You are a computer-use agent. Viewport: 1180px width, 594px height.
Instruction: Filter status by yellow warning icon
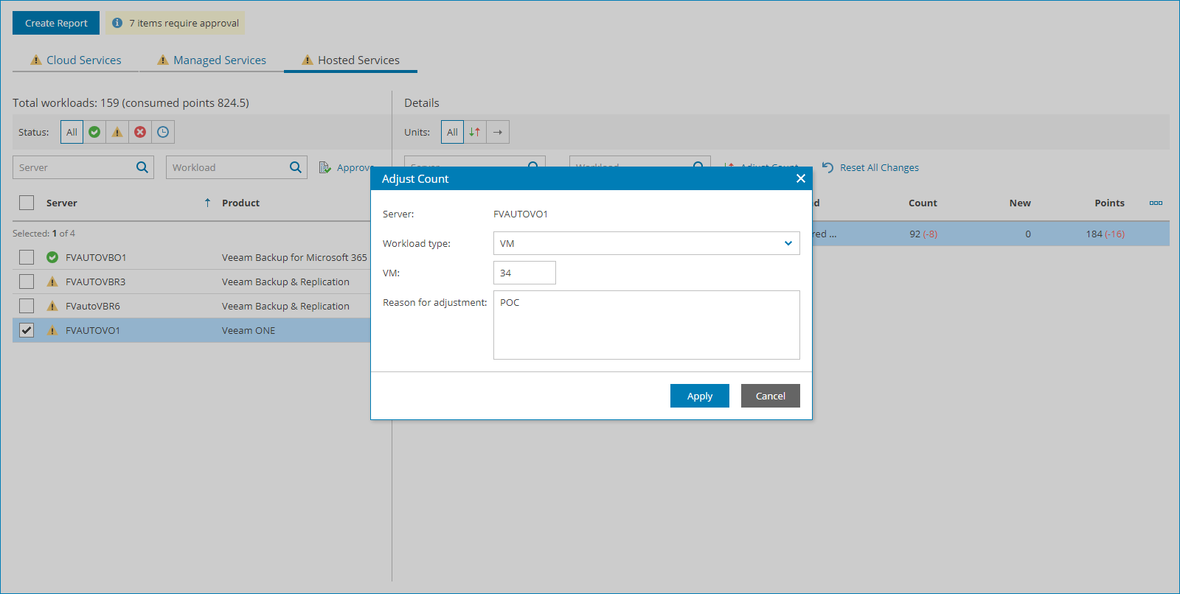pos(117,132)
